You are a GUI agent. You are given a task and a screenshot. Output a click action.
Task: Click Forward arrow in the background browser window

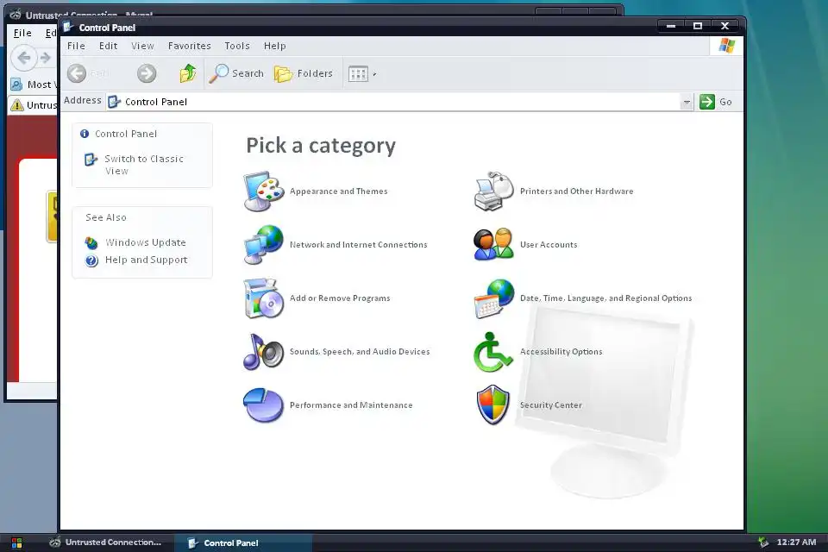46,58
